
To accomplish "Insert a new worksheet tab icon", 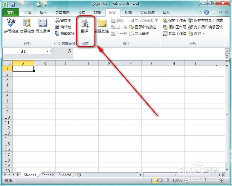I will click(x=79, y=175).
